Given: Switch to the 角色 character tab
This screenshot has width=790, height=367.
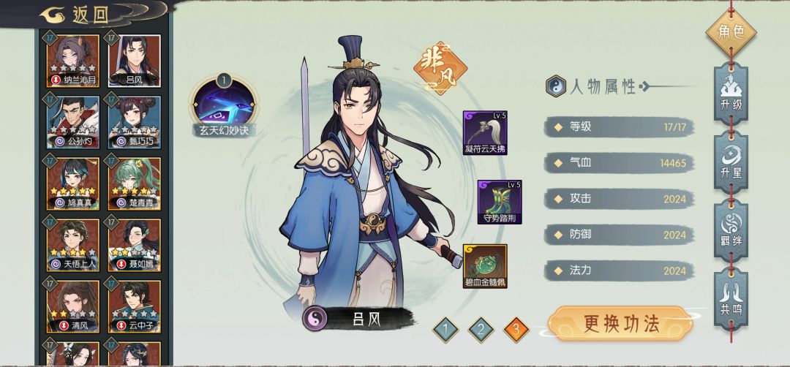Looking at the screenshot, I should [x=731, y=32].
